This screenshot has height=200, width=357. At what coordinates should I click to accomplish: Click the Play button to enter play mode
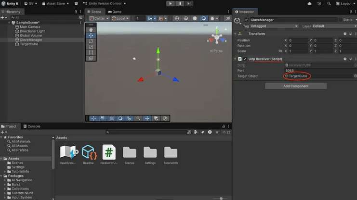click(x=171, y=3)
